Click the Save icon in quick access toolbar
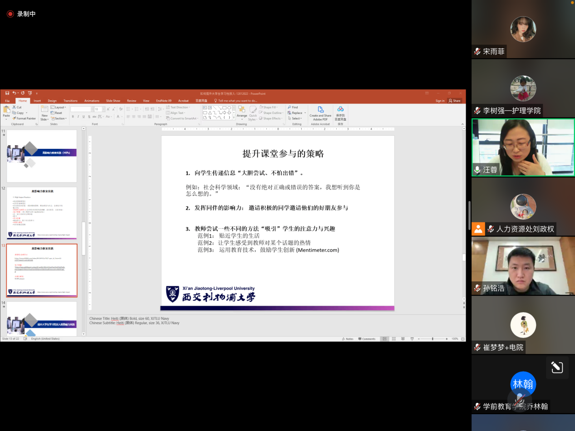Viewport: 575px width, 431px height. click(x=7, y=93)
